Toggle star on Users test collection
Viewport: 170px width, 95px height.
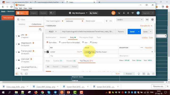click(31, 59)
